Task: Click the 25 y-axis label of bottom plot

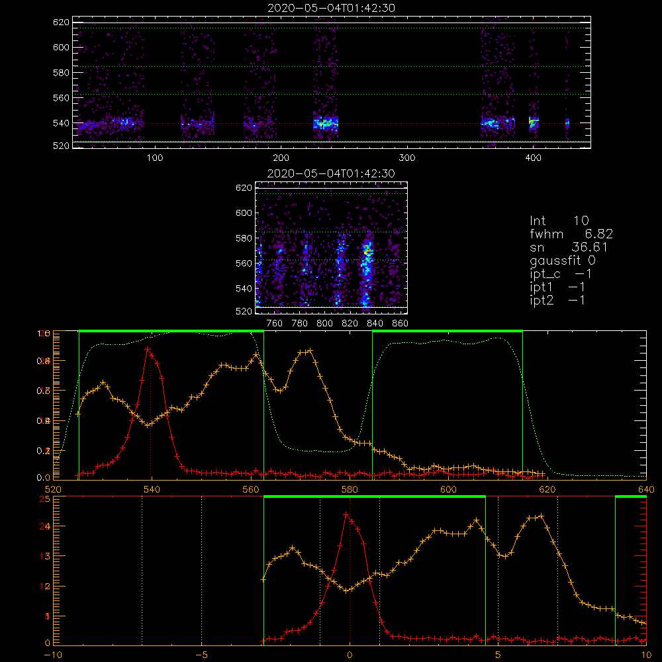Action: pos(45,498)
